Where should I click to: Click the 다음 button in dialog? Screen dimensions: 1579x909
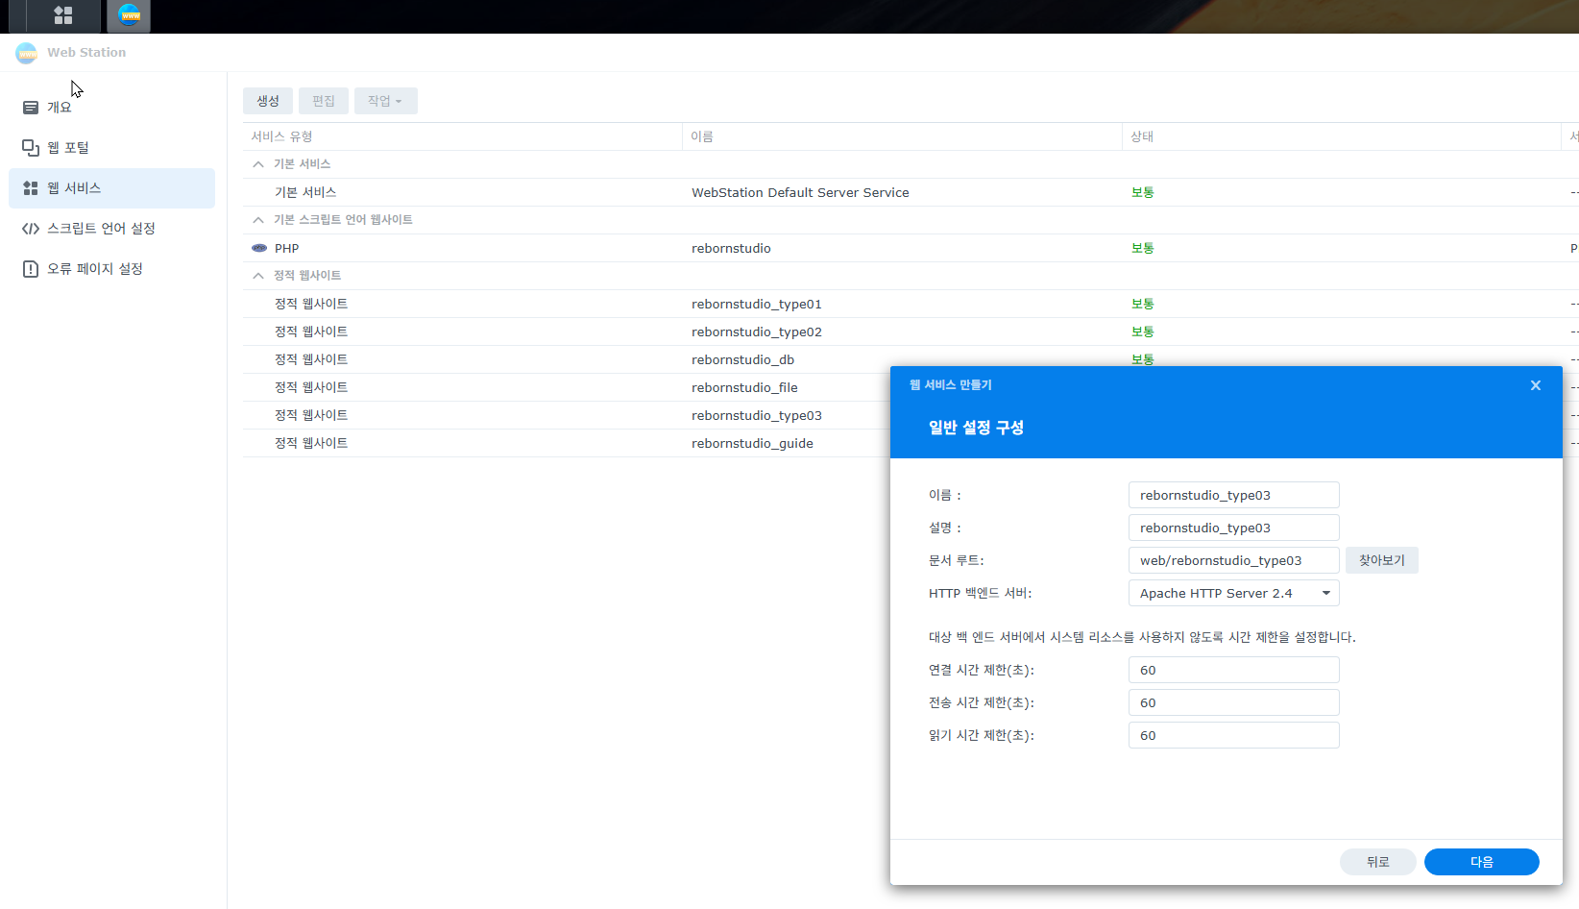point(1481,862)
